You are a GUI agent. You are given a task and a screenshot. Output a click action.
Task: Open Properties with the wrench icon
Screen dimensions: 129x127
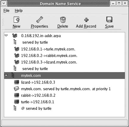(40, 20)
